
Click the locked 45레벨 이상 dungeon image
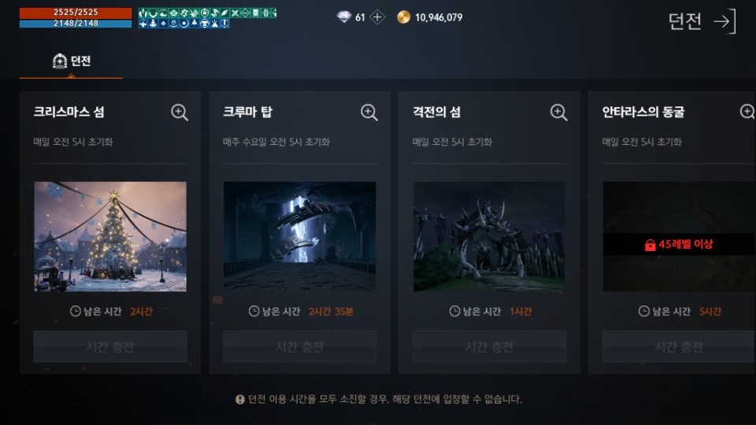(679, 237)
